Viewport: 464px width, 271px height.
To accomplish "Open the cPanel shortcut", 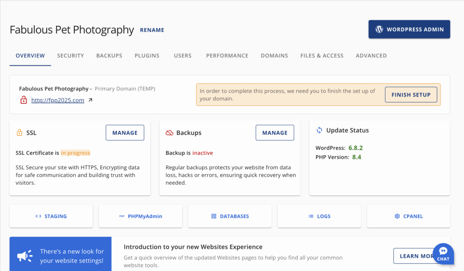I will [408, 216].
